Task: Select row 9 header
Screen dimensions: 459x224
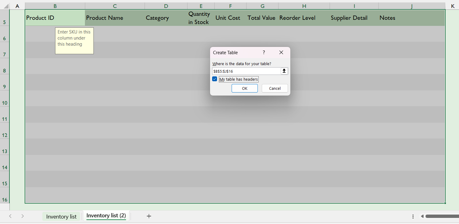Action: point(5,82)
